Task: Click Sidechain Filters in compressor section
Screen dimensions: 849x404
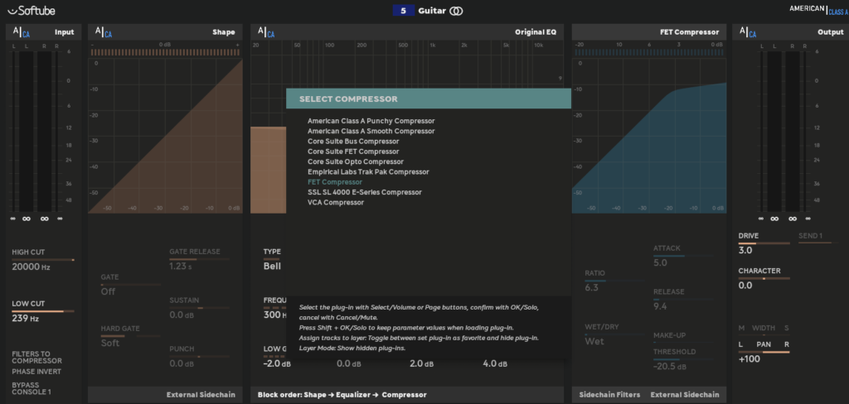Action: (609, 395)
